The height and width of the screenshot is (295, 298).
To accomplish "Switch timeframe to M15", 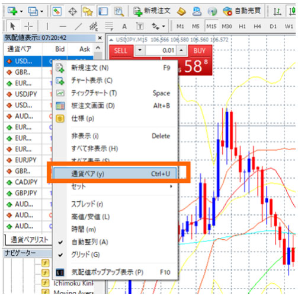I will click(212, 26).
